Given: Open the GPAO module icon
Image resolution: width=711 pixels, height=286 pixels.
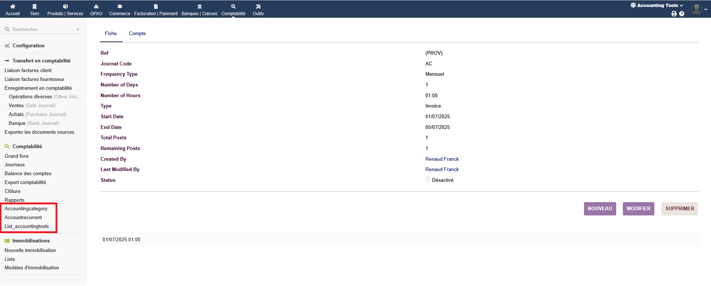Looking at the screenshot, I should (x=96, y=6).
